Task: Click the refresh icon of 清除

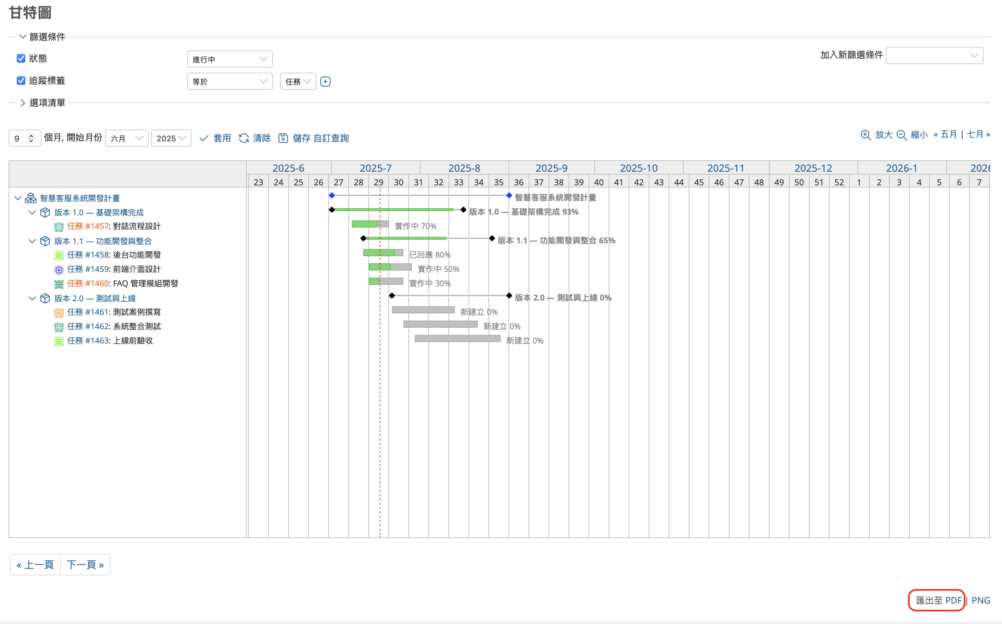Action: click(244, 138)
